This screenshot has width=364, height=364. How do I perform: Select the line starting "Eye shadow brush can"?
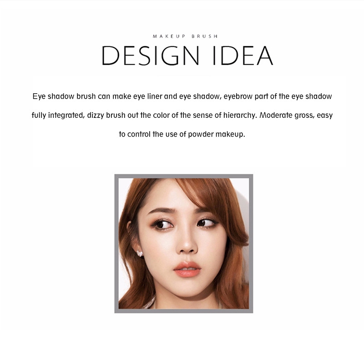click(x=182, y=96)
